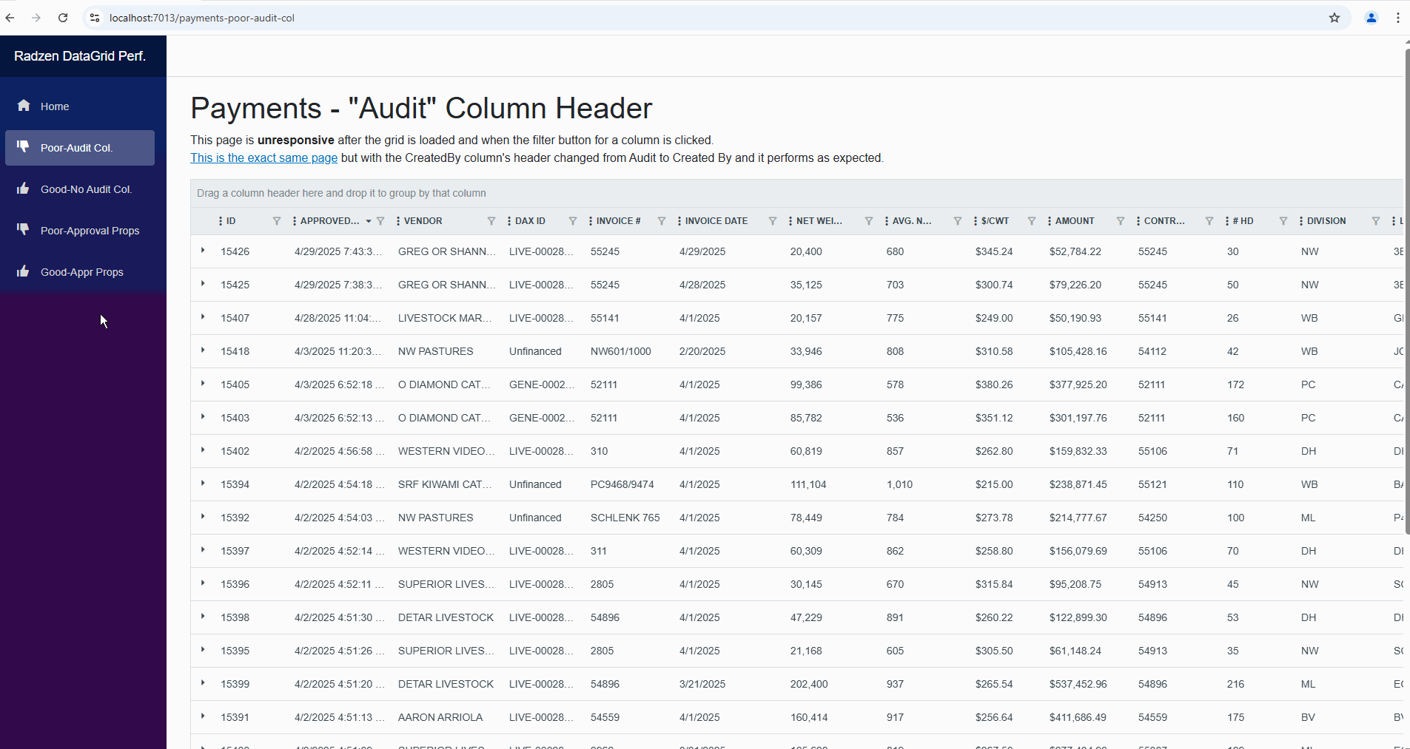Open the Home menu item
1410x749 pixels.
tap(80, 106)
